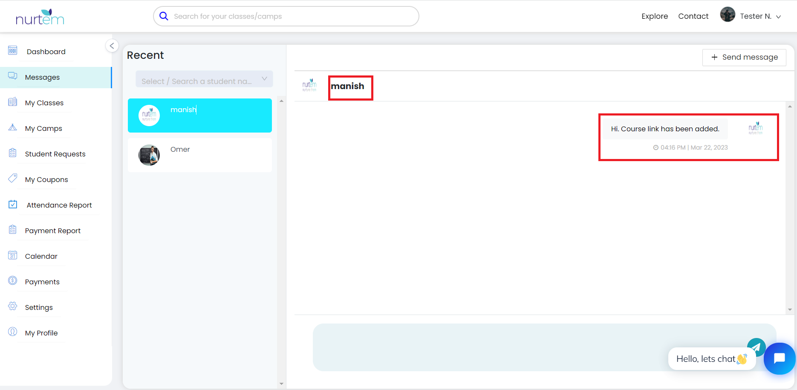The image size is (797, 390).
Task: Click the My Camps tent icon
Action: 13,127
